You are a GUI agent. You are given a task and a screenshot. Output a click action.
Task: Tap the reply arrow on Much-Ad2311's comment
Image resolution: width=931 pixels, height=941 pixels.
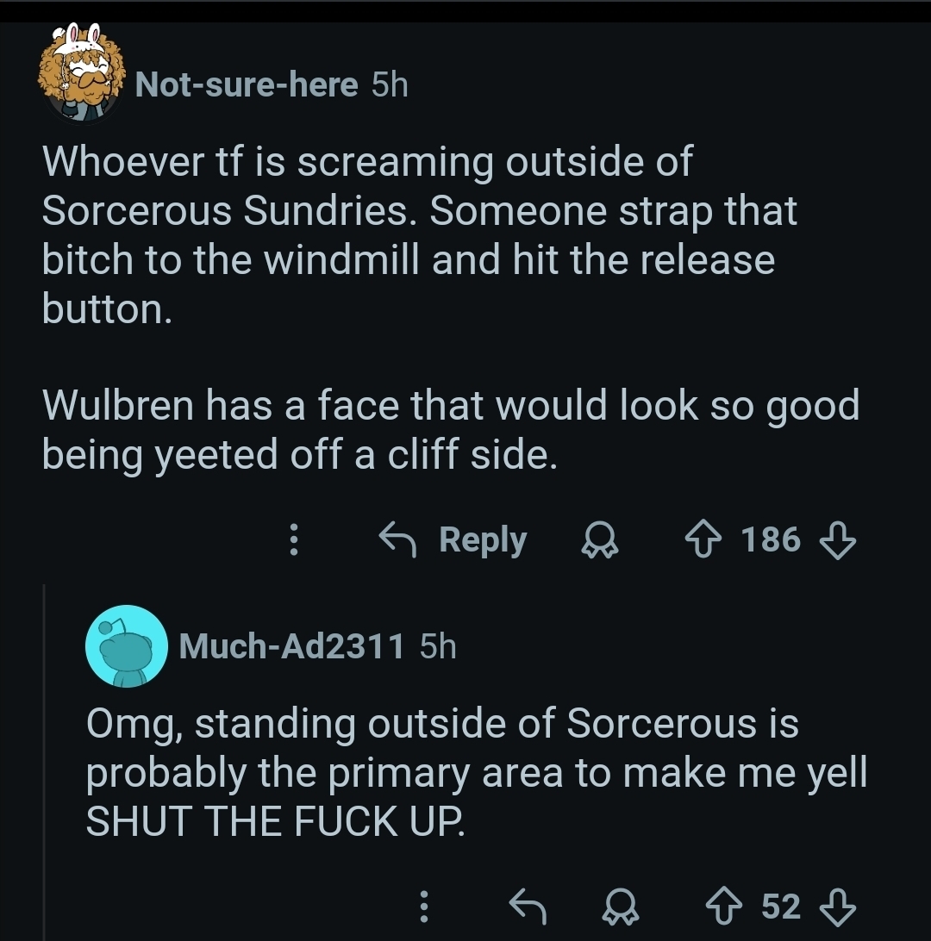(x=528, y=906)
